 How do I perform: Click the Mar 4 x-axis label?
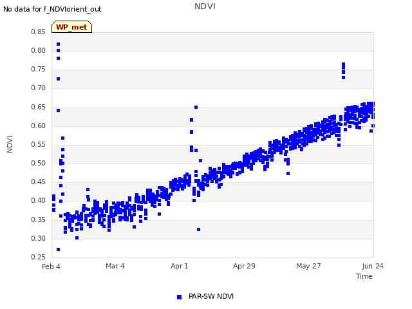click(115, 266)
